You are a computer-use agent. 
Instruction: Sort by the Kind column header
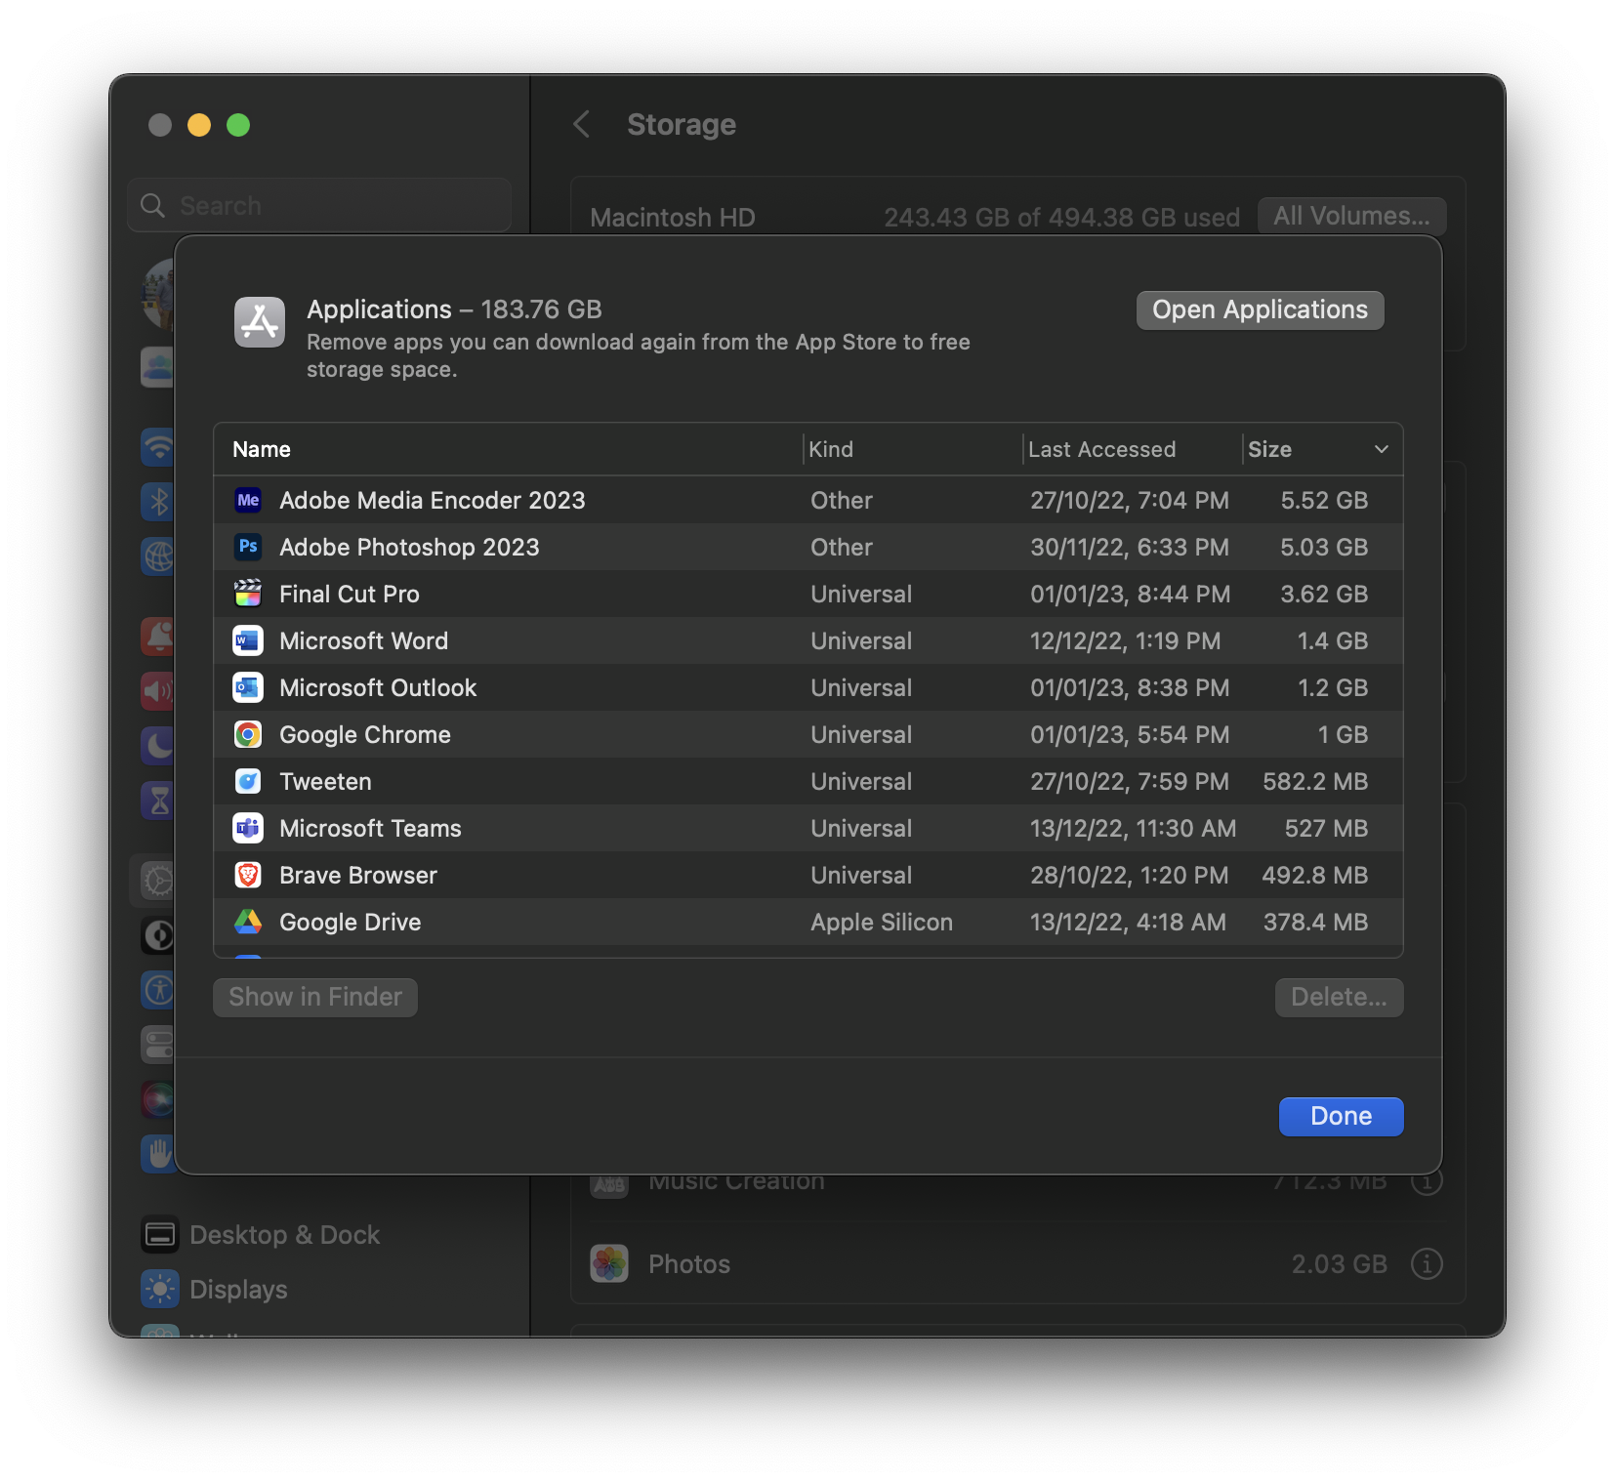pos(831,449)
